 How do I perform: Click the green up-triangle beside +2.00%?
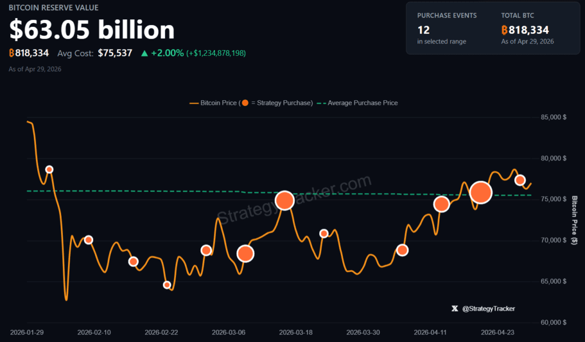pyautogui.click(x=145, y=53)
